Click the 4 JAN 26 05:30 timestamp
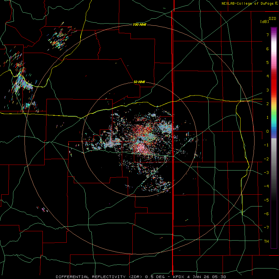This screenshot has width=279, height=279. point(206,277)
